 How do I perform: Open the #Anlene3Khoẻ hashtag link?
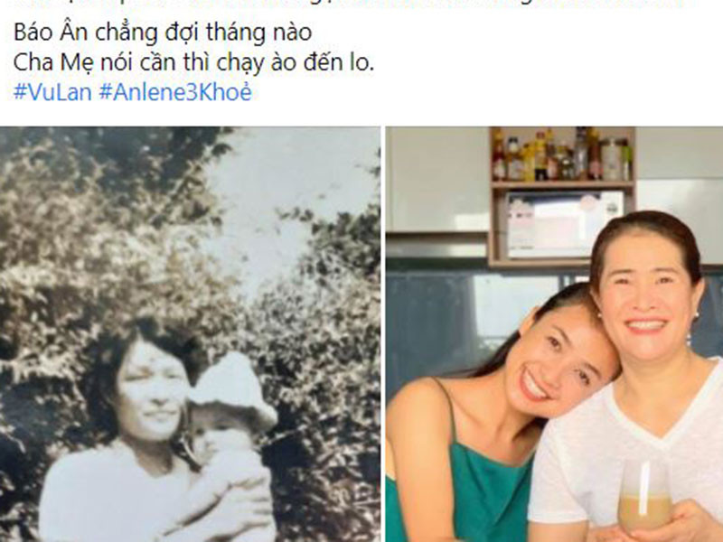coord(175,92)
